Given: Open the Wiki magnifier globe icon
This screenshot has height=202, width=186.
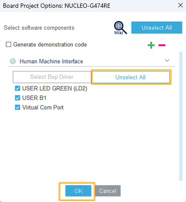Looking at the screenshot, I should tap(120, 28).
